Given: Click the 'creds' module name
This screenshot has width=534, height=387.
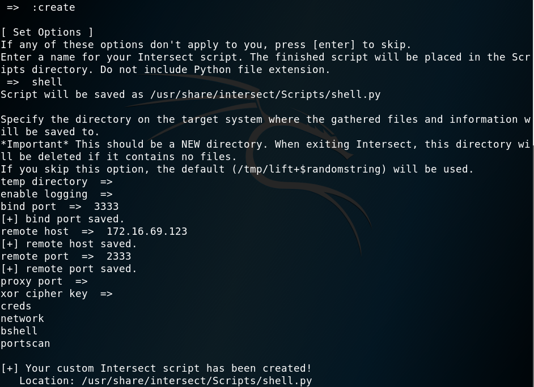Looking at the screenshot, I should 16,306.
